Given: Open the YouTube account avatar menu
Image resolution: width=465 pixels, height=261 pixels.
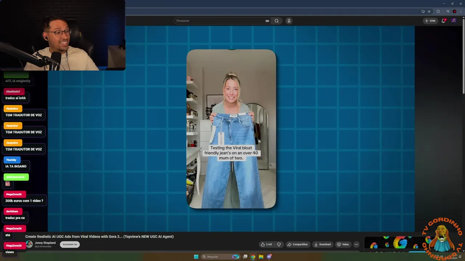Looking at the screenshot, I should (454, 21).
